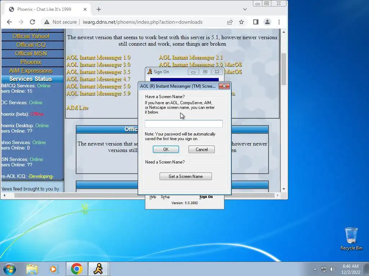Click the address bar URL
369x276 pixels.
click(143, 22)
